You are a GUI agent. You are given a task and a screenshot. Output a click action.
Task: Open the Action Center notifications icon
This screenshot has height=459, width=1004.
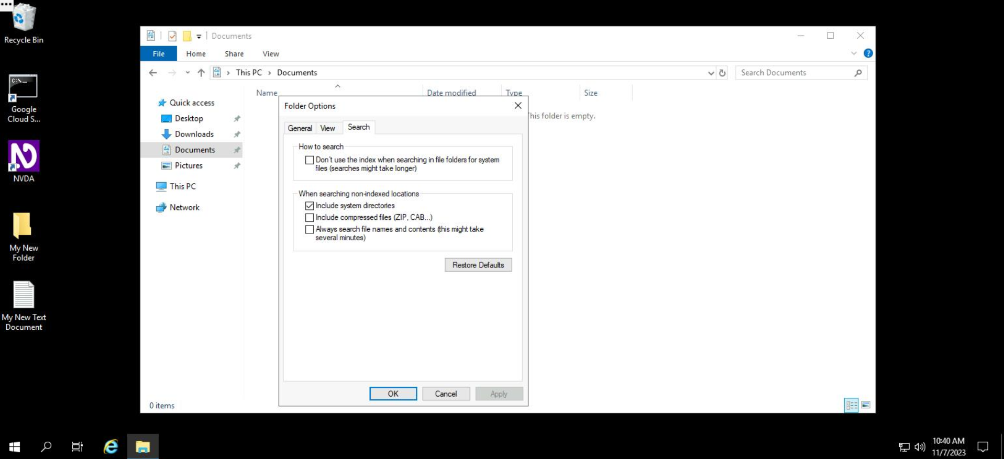(x=983, y=446)
